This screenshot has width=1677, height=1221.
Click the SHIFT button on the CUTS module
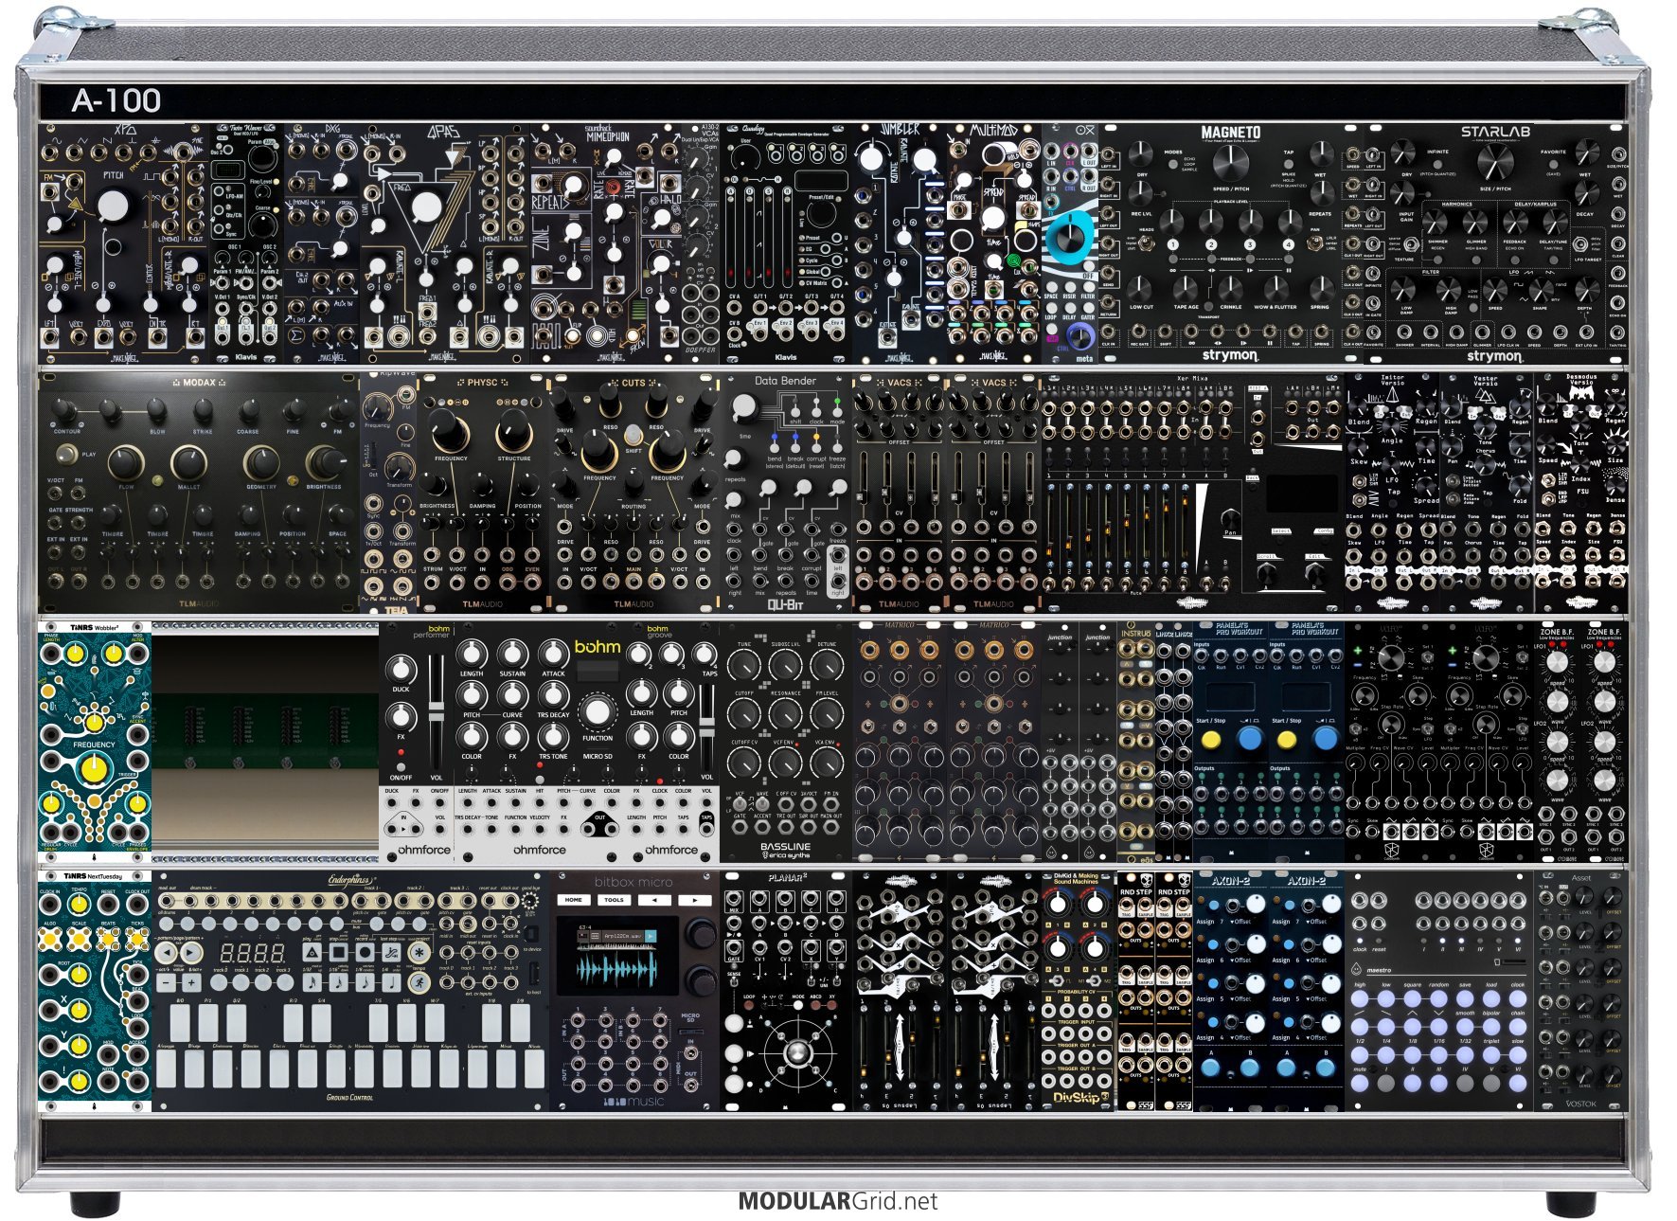tap(633, 434)
